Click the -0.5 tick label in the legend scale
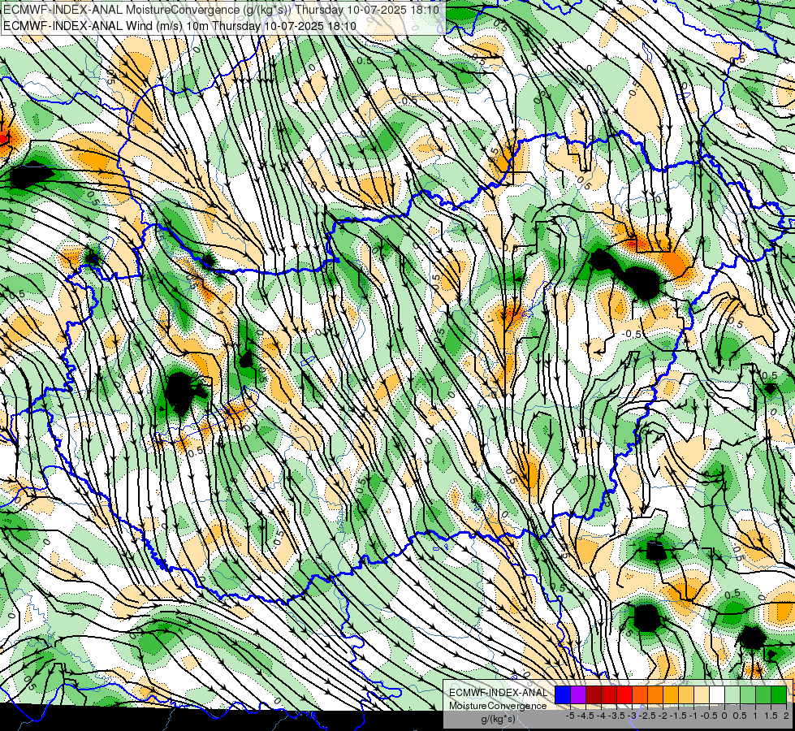 (709, 716)
